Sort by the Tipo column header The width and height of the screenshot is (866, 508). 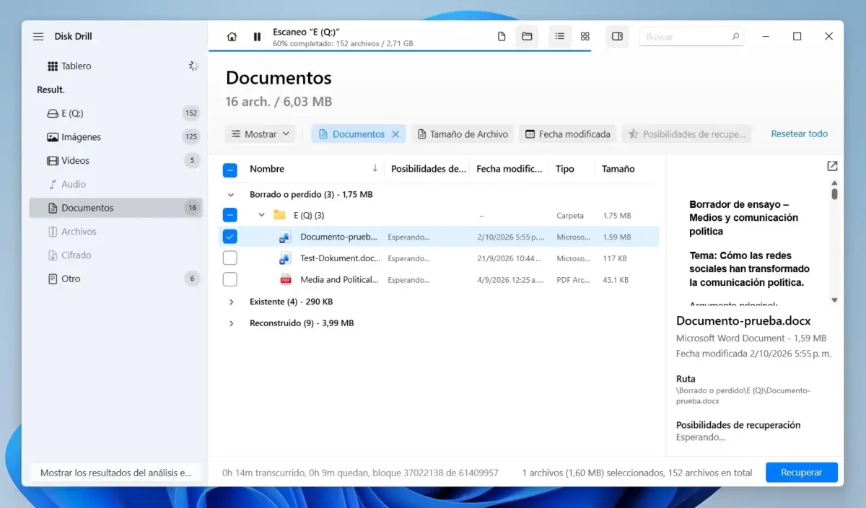point(565,169)
